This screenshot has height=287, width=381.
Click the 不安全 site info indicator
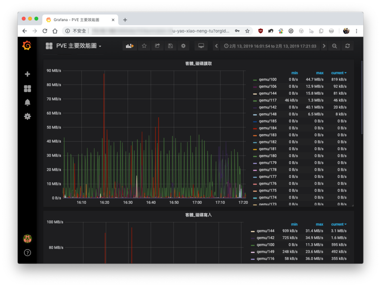tap(76, 31)
